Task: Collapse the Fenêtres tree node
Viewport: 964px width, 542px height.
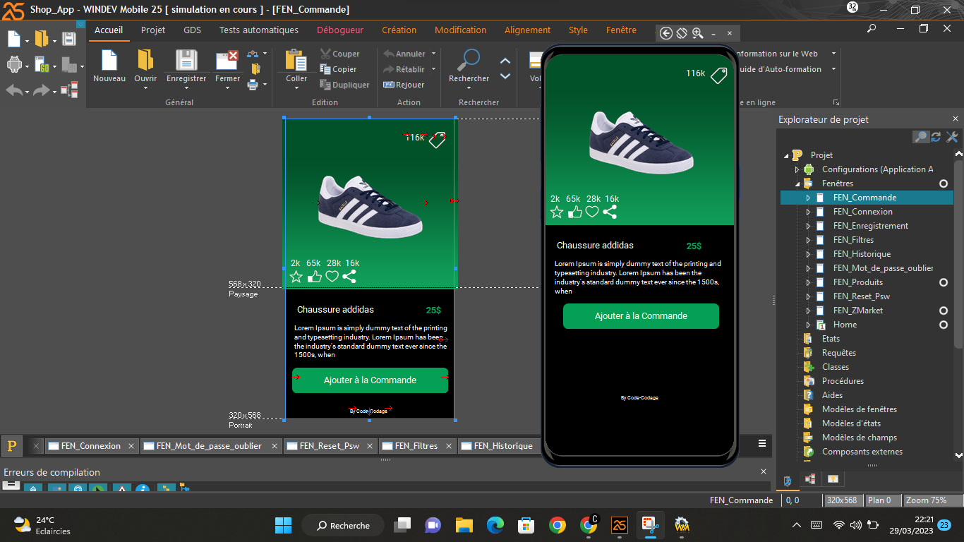Action: coord(797,183)
